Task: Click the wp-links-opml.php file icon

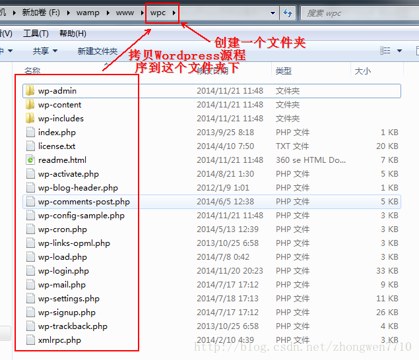Action: click(x=30, y=243)
